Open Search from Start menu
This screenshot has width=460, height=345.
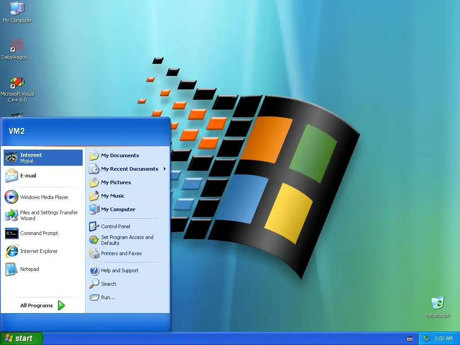[128, 284]
